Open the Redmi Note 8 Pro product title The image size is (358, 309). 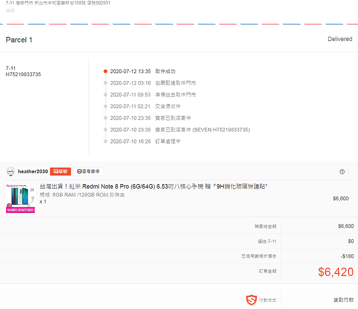click(154, 187)
